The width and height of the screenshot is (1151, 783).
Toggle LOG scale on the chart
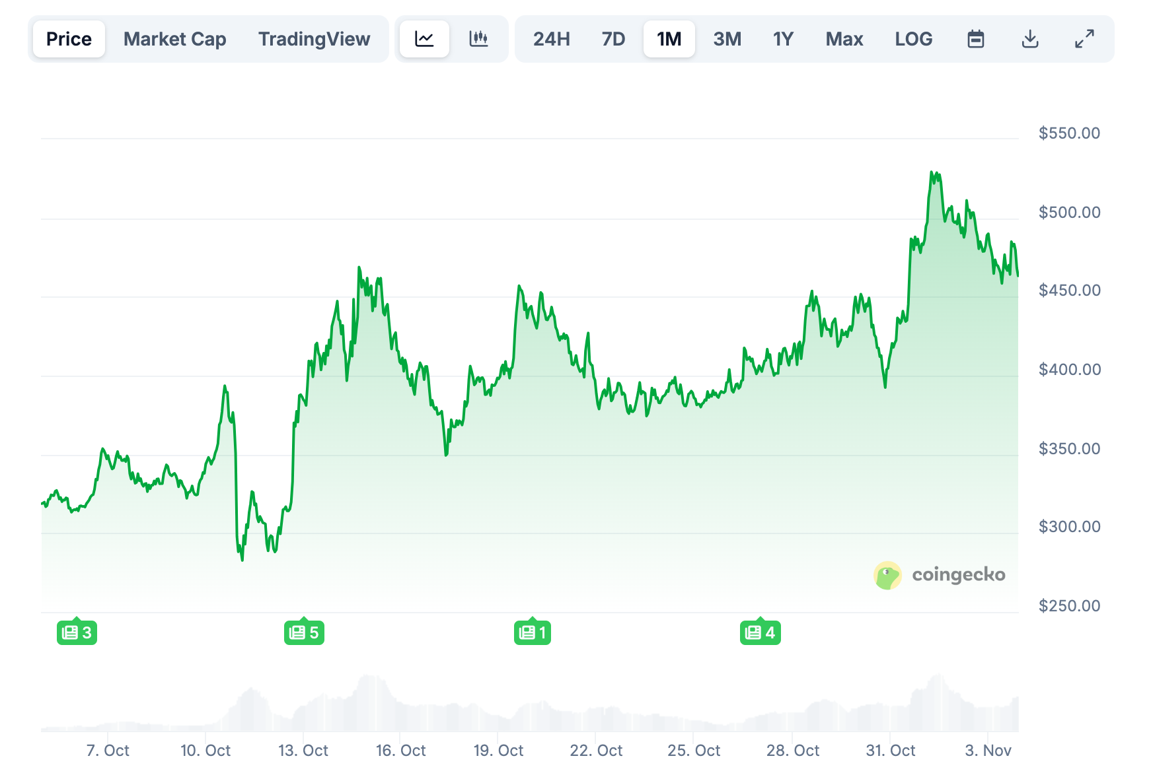[x=913, y=39]
